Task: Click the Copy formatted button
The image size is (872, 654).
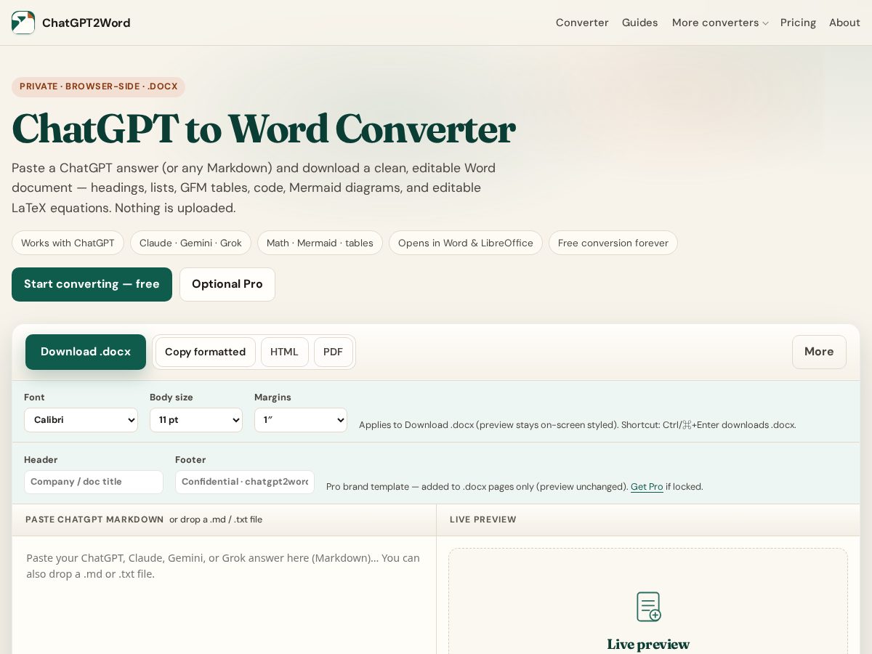Action: (205, 352)
